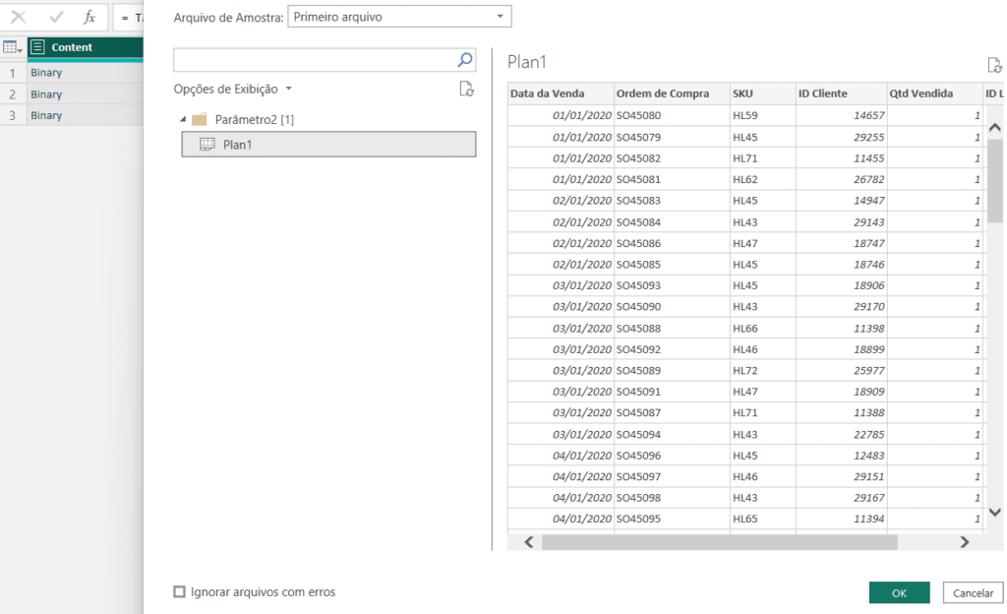Click the Binary cell in row 3
This screenshot has height=614, width=1007.
(x=85, y=115)
